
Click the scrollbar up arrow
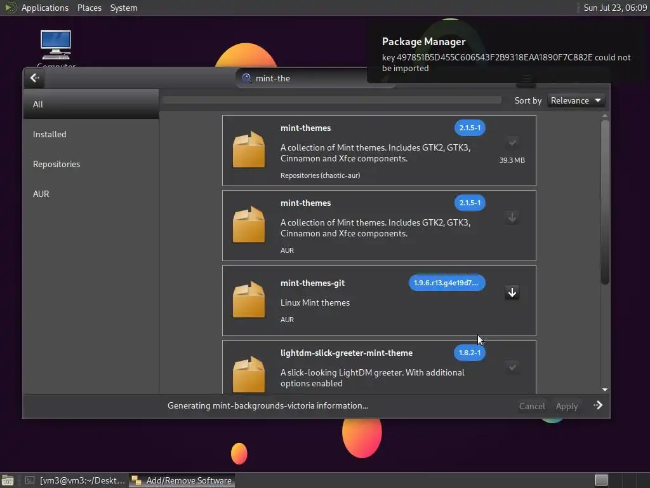tap(605, 116)
